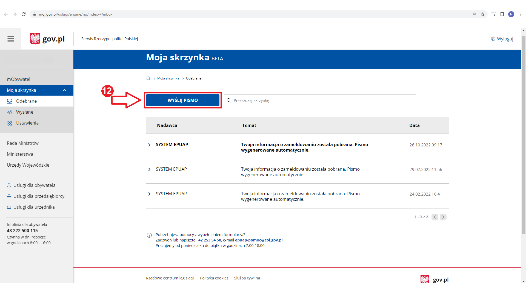Click the gov.pl eagle logo
526x295 pixels.
coord(35,39)
